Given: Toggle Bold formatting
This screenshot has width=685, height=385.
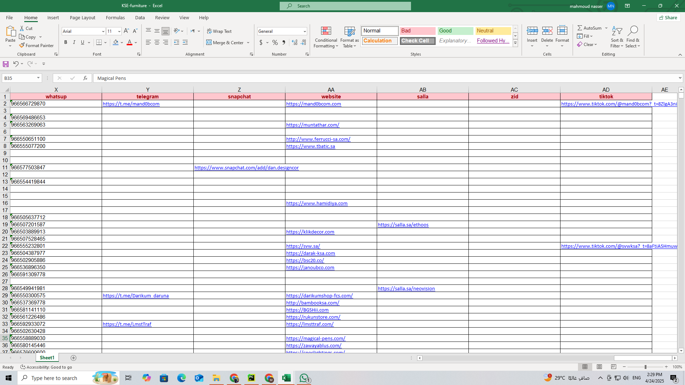Looking at the screenshot, I should 66,42.
